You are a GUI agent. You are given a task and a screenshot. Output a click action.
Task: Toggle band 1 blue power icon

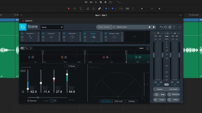(x=29, y=57)
